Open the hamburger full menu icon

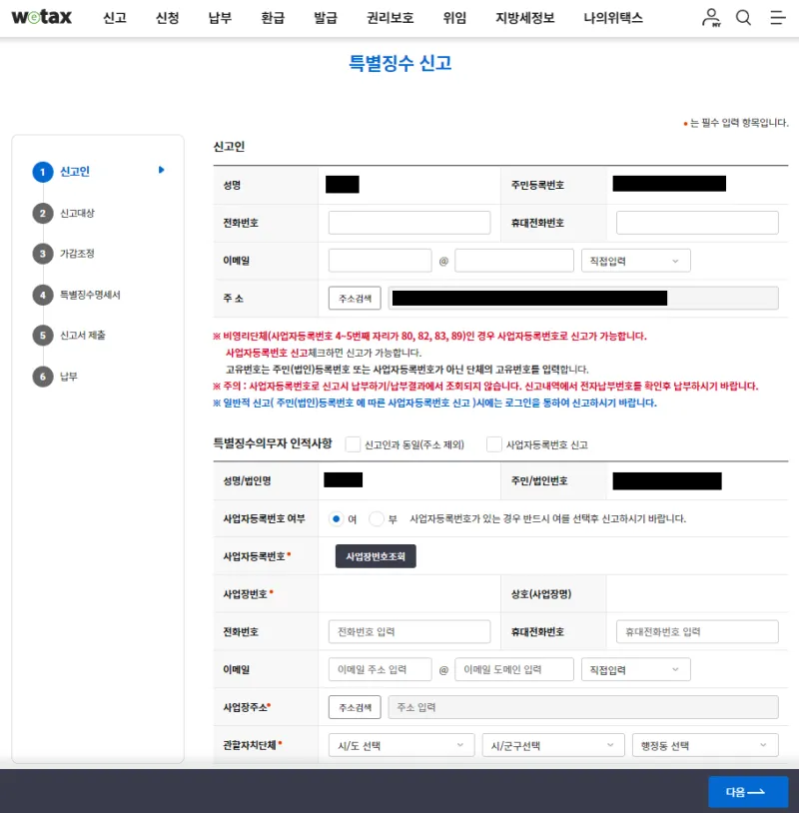pyautogui.click(x=777, y=18)
